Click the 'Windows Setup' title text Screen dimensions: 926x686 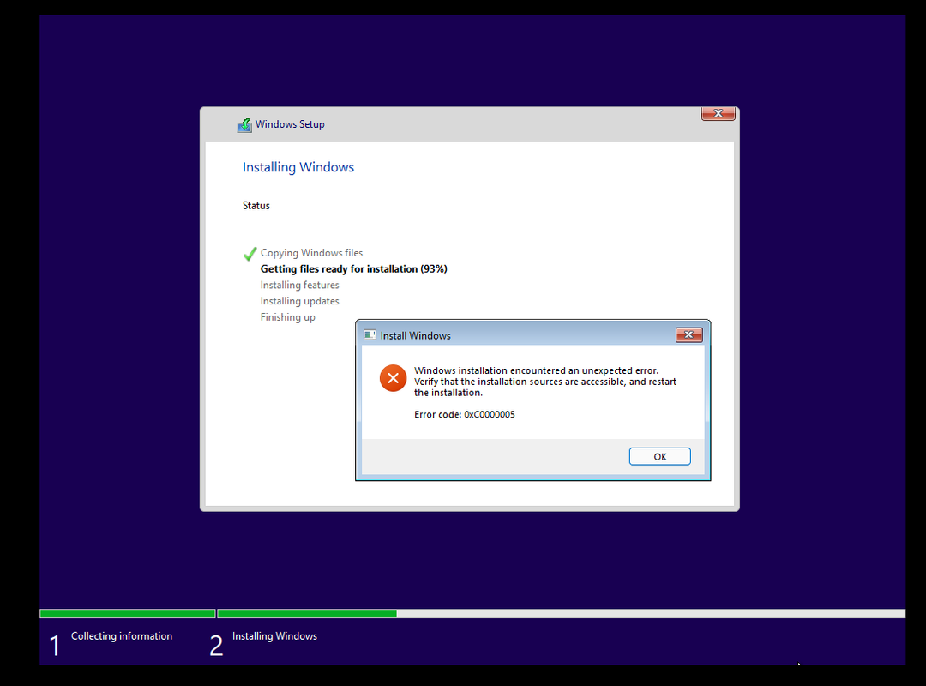pyautogui.click(x=290, y=124)
